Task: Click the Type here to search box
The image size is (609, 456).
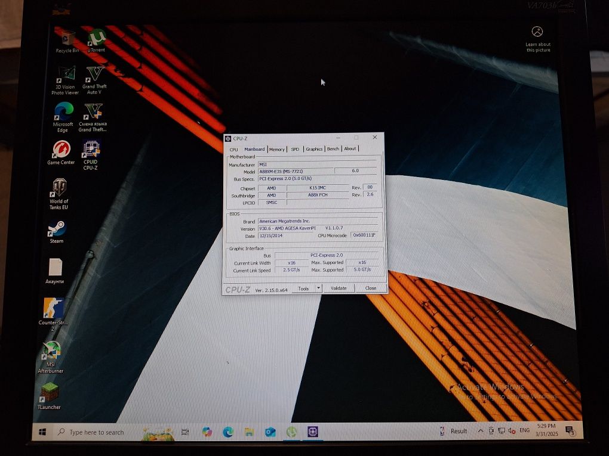Action: click(93, 432)
